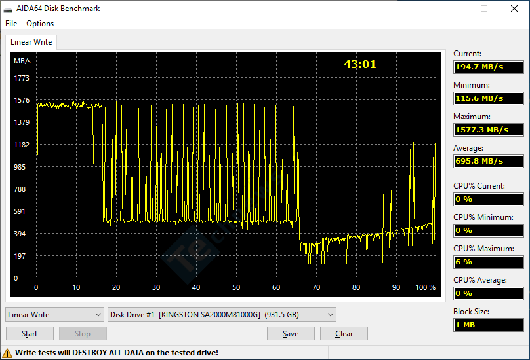Open the Options menu
Screen dimensions: 530x360
click(x=40, y=24)
